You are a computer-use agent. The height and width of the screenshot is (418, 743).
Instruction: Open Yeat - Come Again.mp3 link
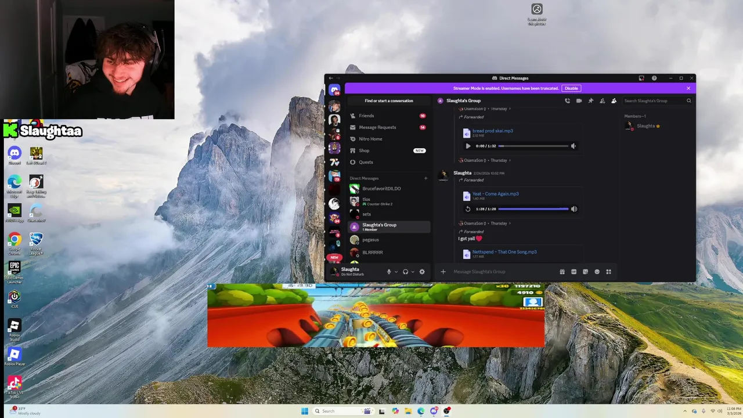tap(495, 194)
